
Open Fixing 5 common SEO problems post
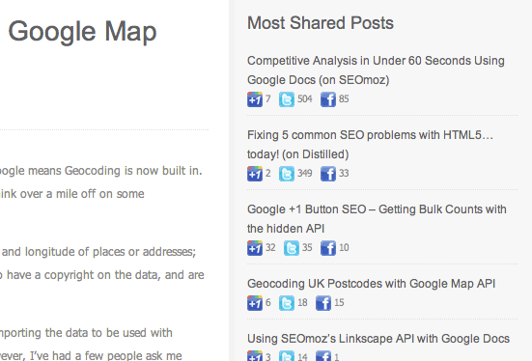click(x=370, y=145)
